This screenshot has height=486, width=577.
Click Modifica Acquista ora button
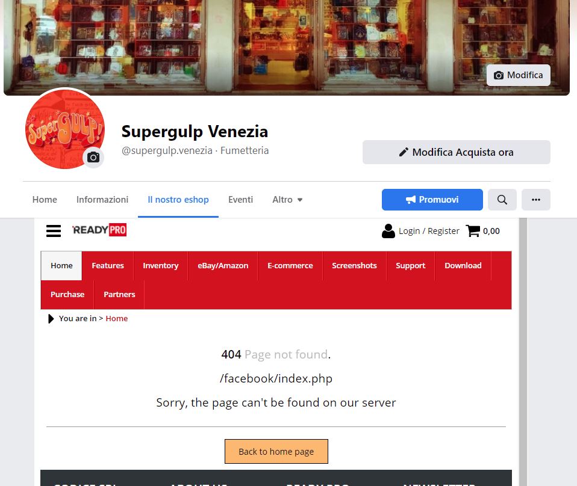coord(457,152)
